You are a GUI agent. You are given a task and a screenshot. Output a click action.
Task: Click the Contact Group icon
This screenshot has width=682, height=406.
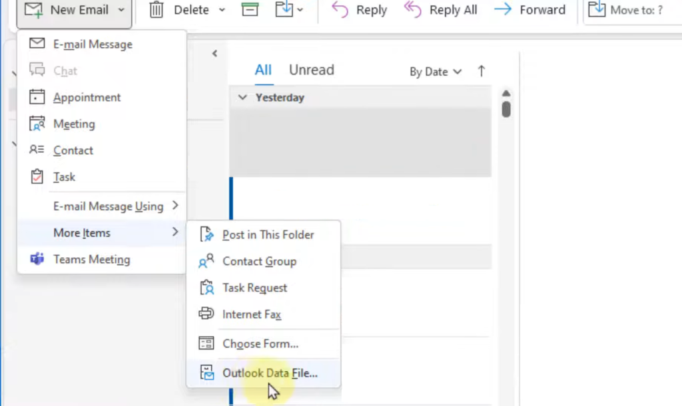tap(206, 260)
